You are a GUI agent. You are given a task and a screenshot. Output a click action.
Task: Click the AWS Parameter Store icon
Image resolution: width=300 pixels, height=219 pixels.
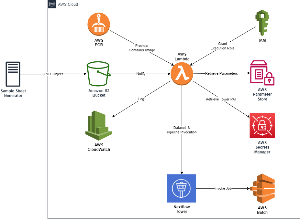[x=262, y=73]
